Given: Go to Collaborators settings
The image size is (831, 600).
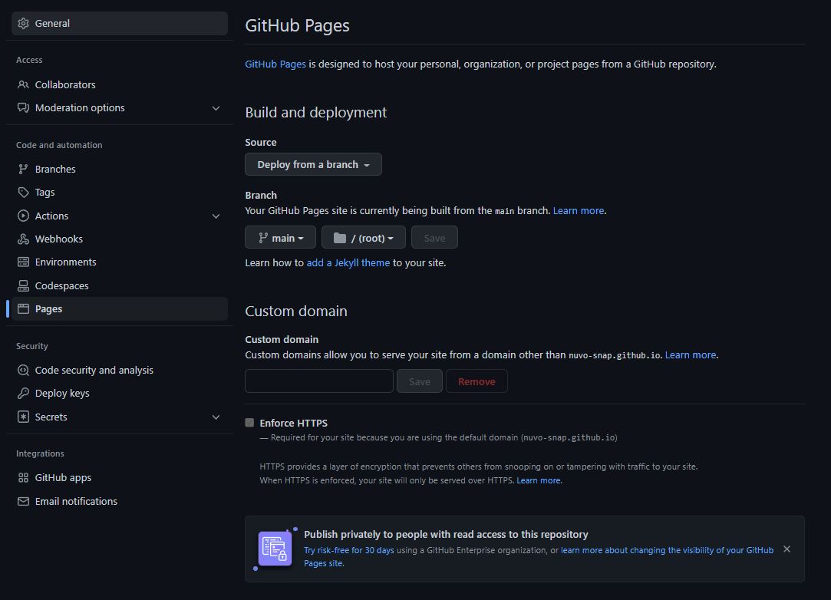Looking at the screenshot, I should click(x=120, y=85).
